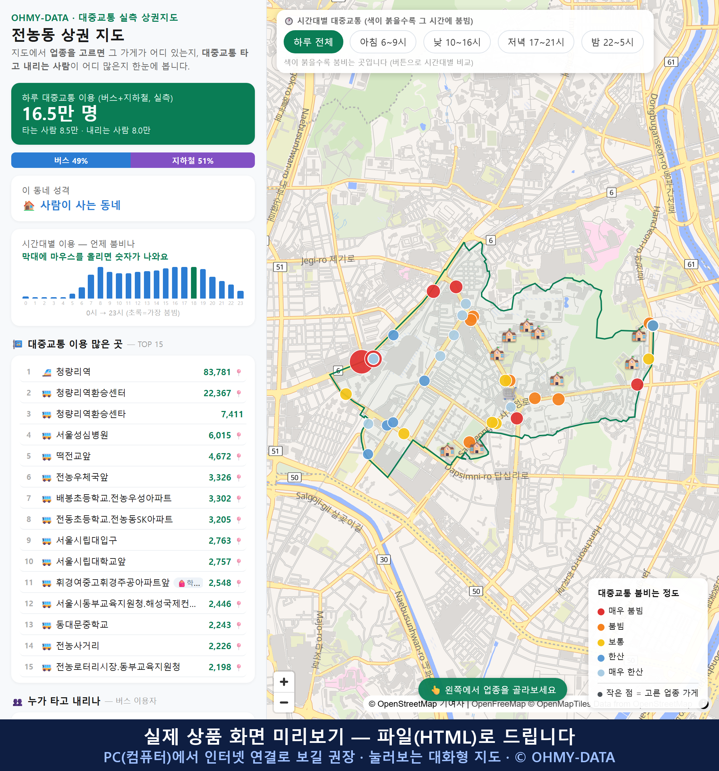Image resolution: width=719 pixels, height=771 pixels.
Task: Open the 청량리역 row in TOP 15
Action: point(133,372)
